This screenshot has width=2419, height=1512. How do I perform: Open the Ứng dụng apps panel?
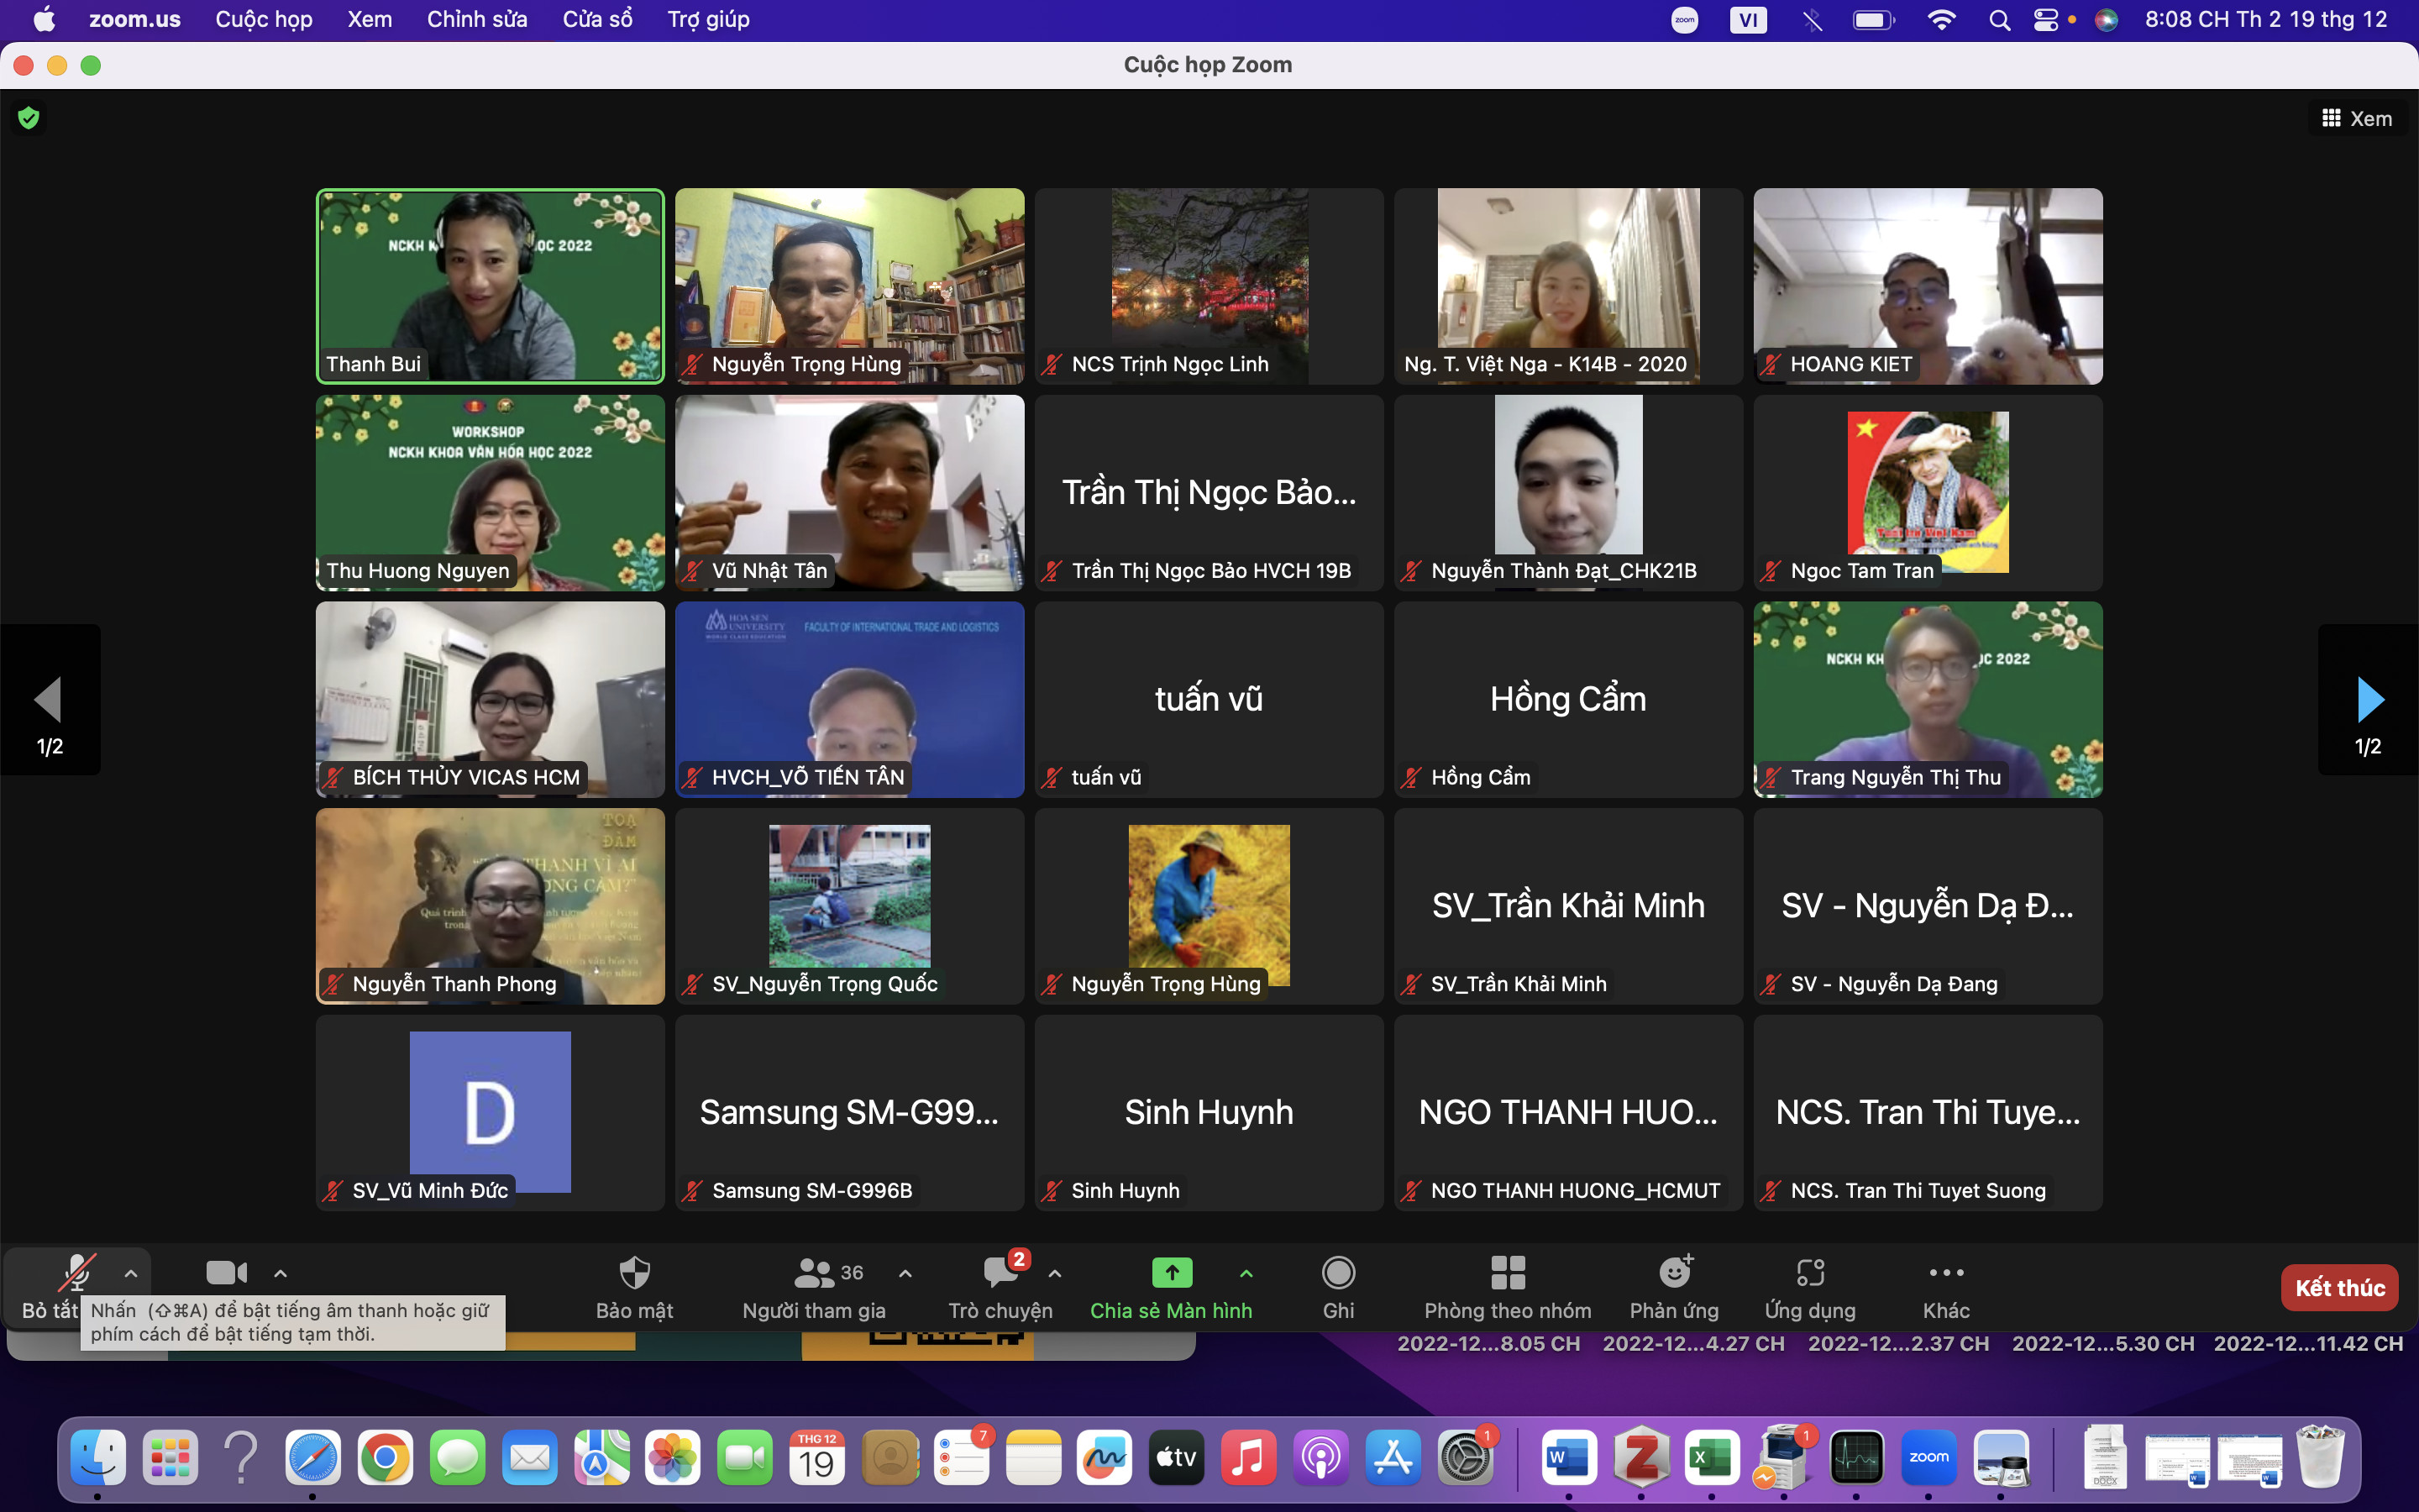(1810, 1287)
